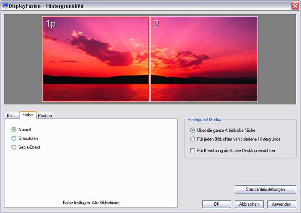Viewport: 301px width, 213px height.
Task: Select monitor 2 preview thumbnail
Action: (x=204, y=59)
